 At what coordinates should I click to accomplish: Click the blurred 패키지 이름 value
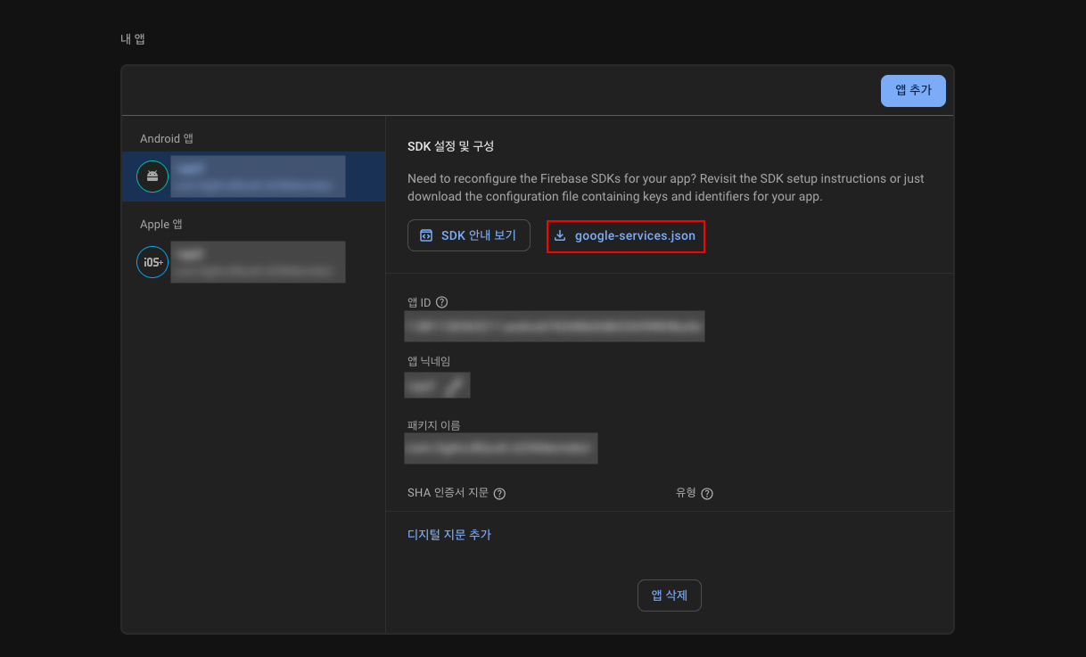click(501, 448)
